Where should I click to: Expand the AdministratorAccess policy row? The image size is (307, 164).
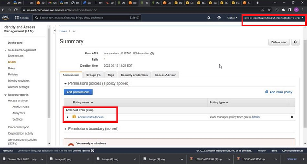point(68,117)
